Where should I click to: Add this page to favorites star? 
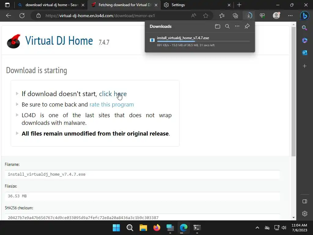pyautogui.click(x=206, y=16)
